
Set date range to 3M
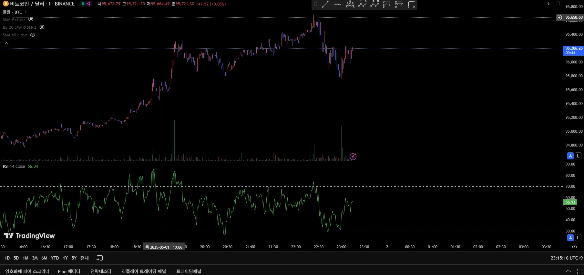(x=35, y=258)
